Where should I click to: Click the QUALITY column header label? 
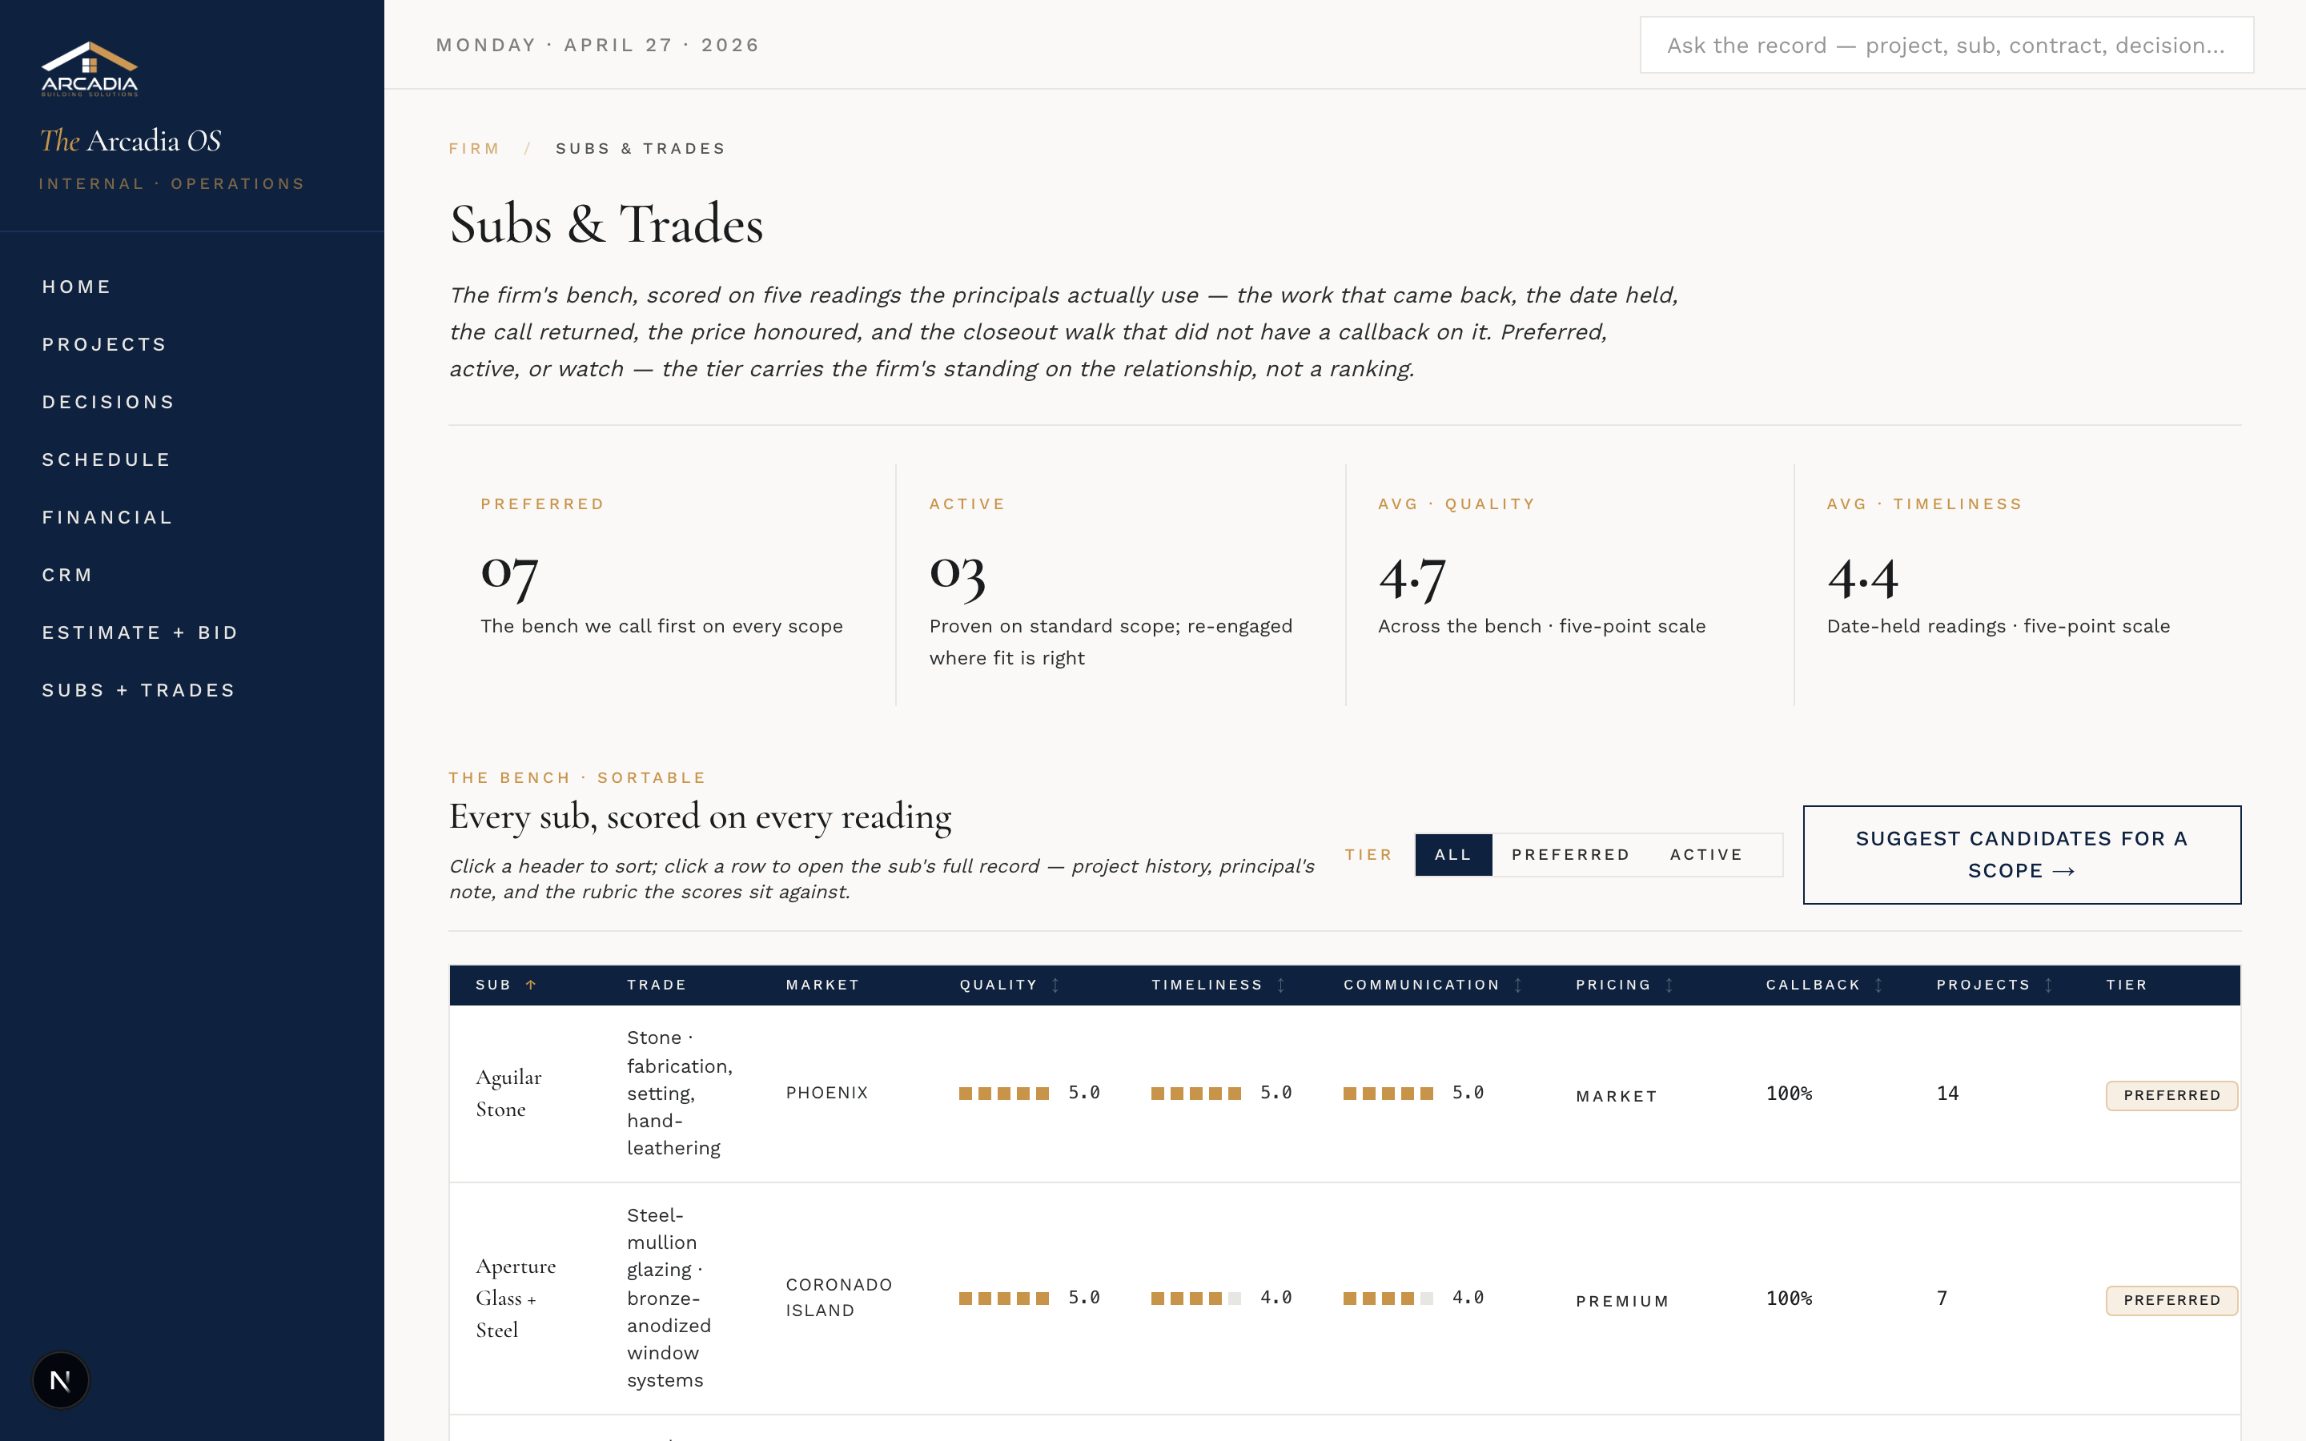[x=998, y=985]
